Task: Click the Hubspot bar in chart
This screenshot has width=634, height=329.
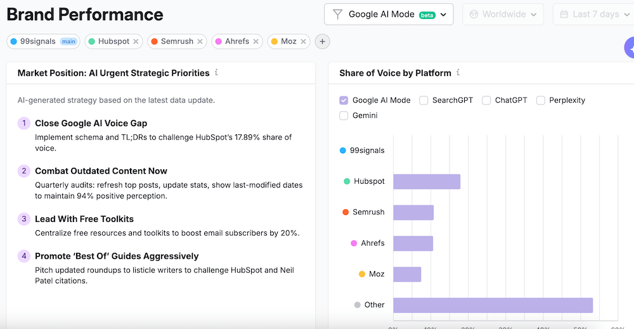Action: (x=427, y=181)
